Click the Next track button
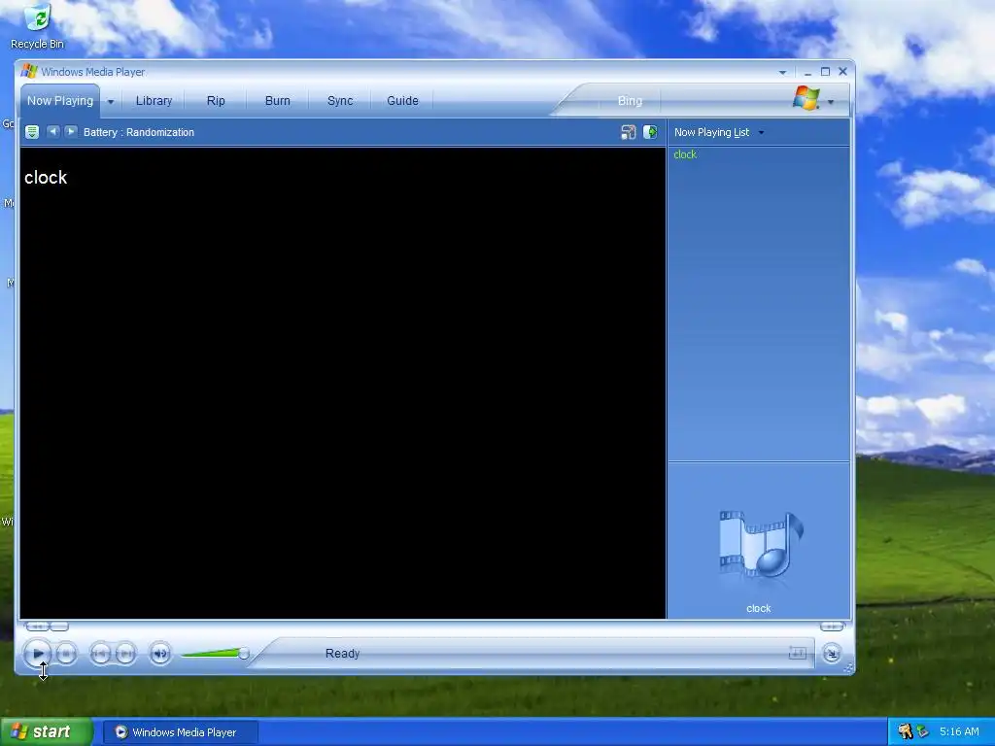This screenshot has height=746, width=995. coord(125,654)
